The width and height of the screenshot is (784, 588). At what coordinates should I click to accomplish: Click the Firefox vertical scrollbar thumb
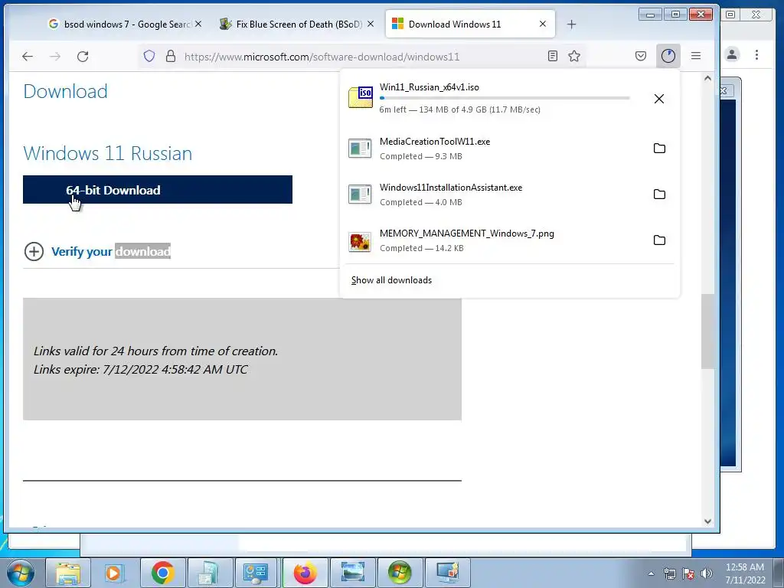(x=707, y=332)
